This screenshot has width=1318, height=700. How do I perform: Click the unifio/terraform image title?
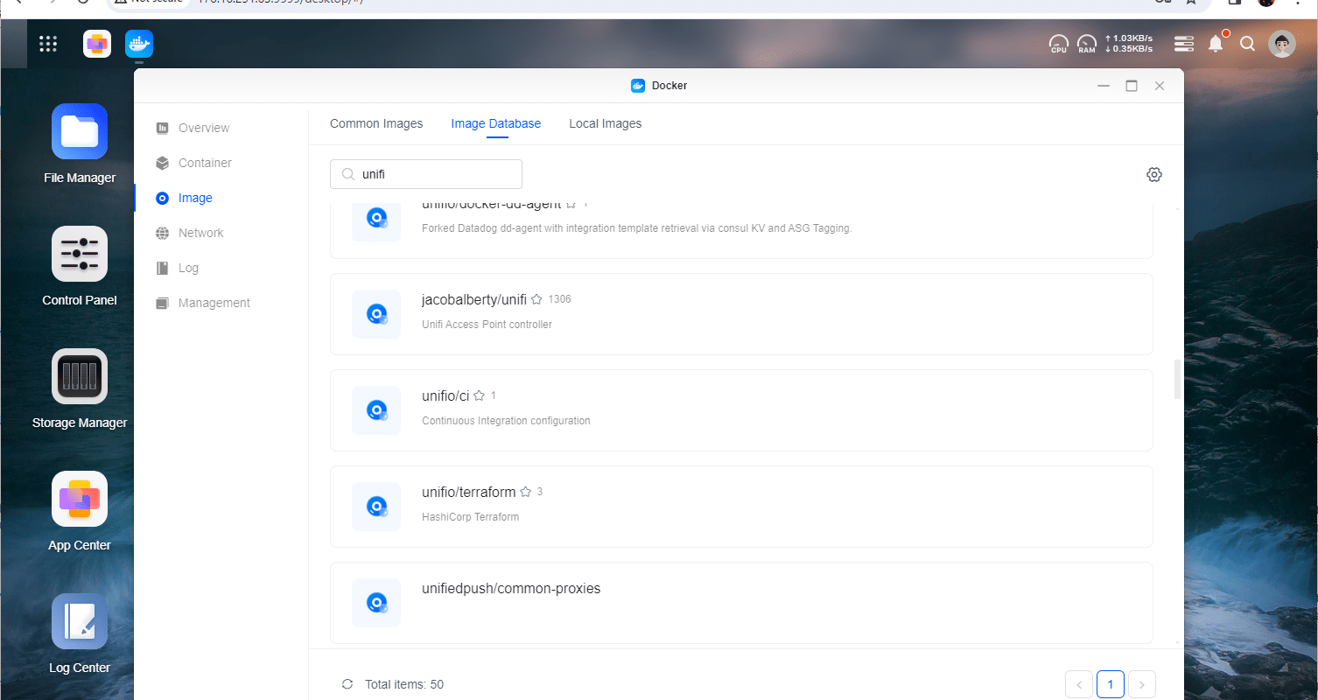(469, 492)
